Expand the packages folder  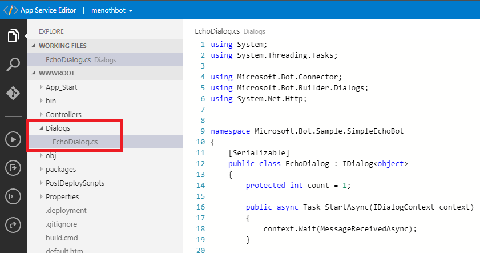(41, 169)
